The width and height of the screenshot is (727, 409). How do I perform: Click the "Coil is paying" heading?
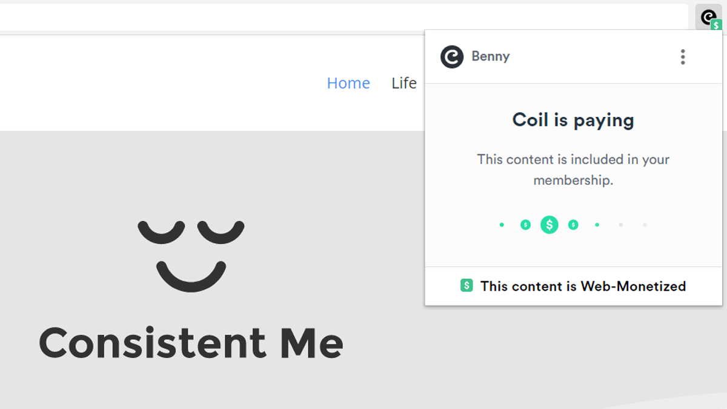[x=573, y=120]
